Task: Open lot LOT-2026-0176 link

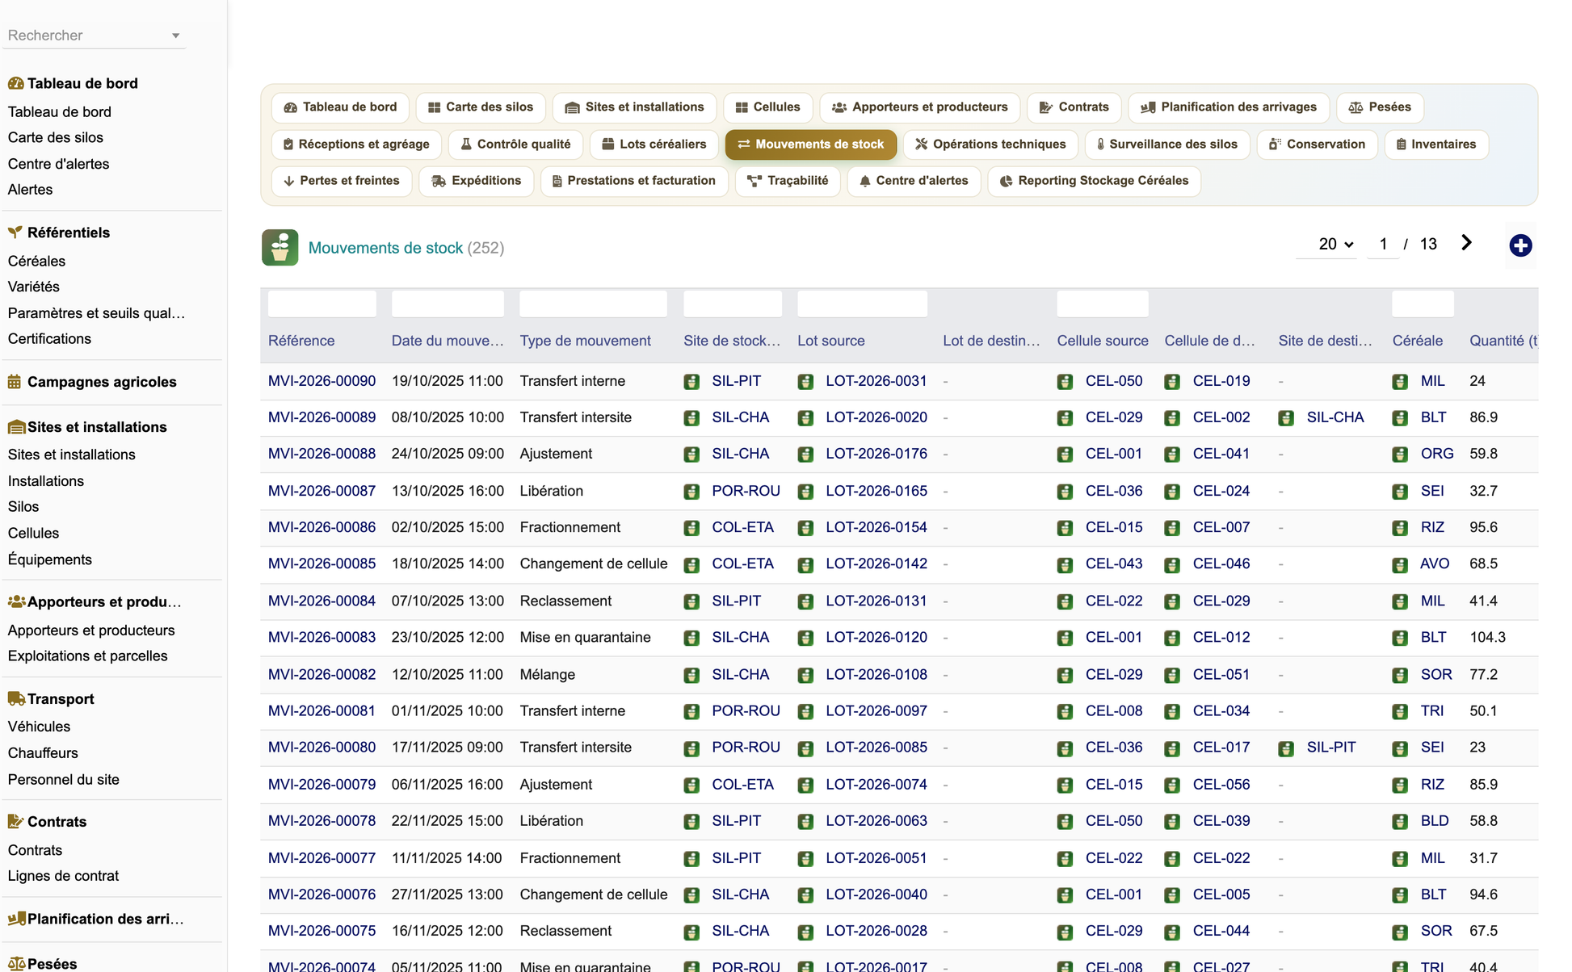Action: [876, 454]
